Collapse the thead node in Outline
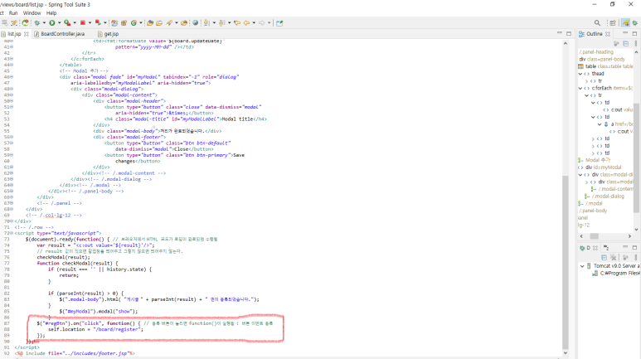This screenshot has height=359, width=641. point(580,74)
